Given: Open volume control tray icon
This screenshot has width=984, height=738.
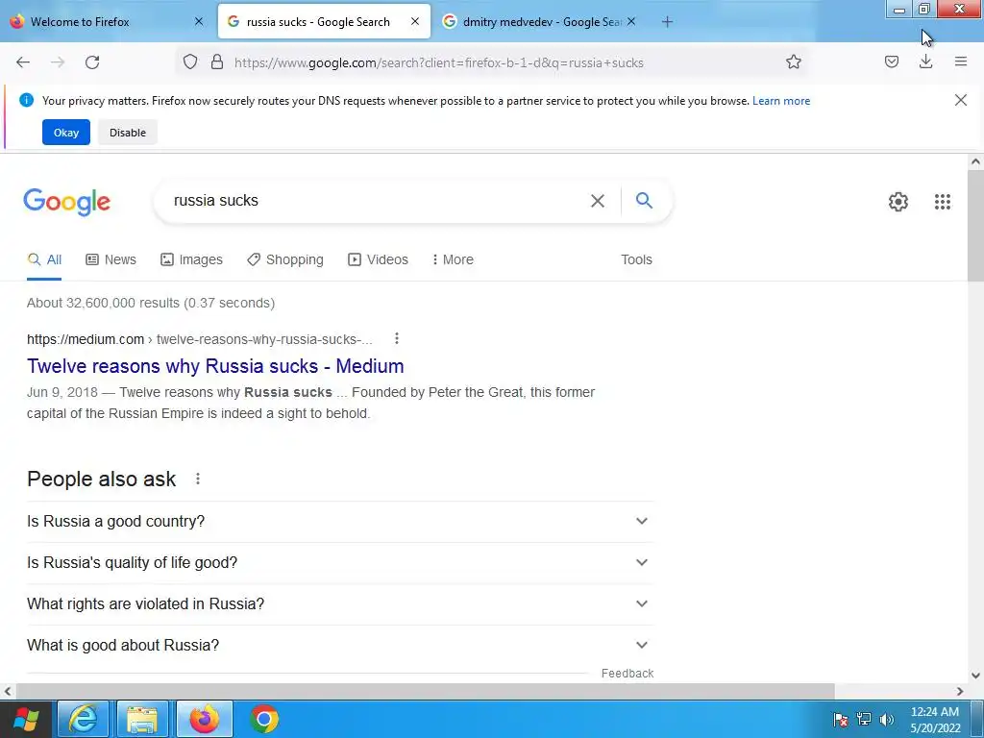Looking at the screenshot, I should 887,719.
